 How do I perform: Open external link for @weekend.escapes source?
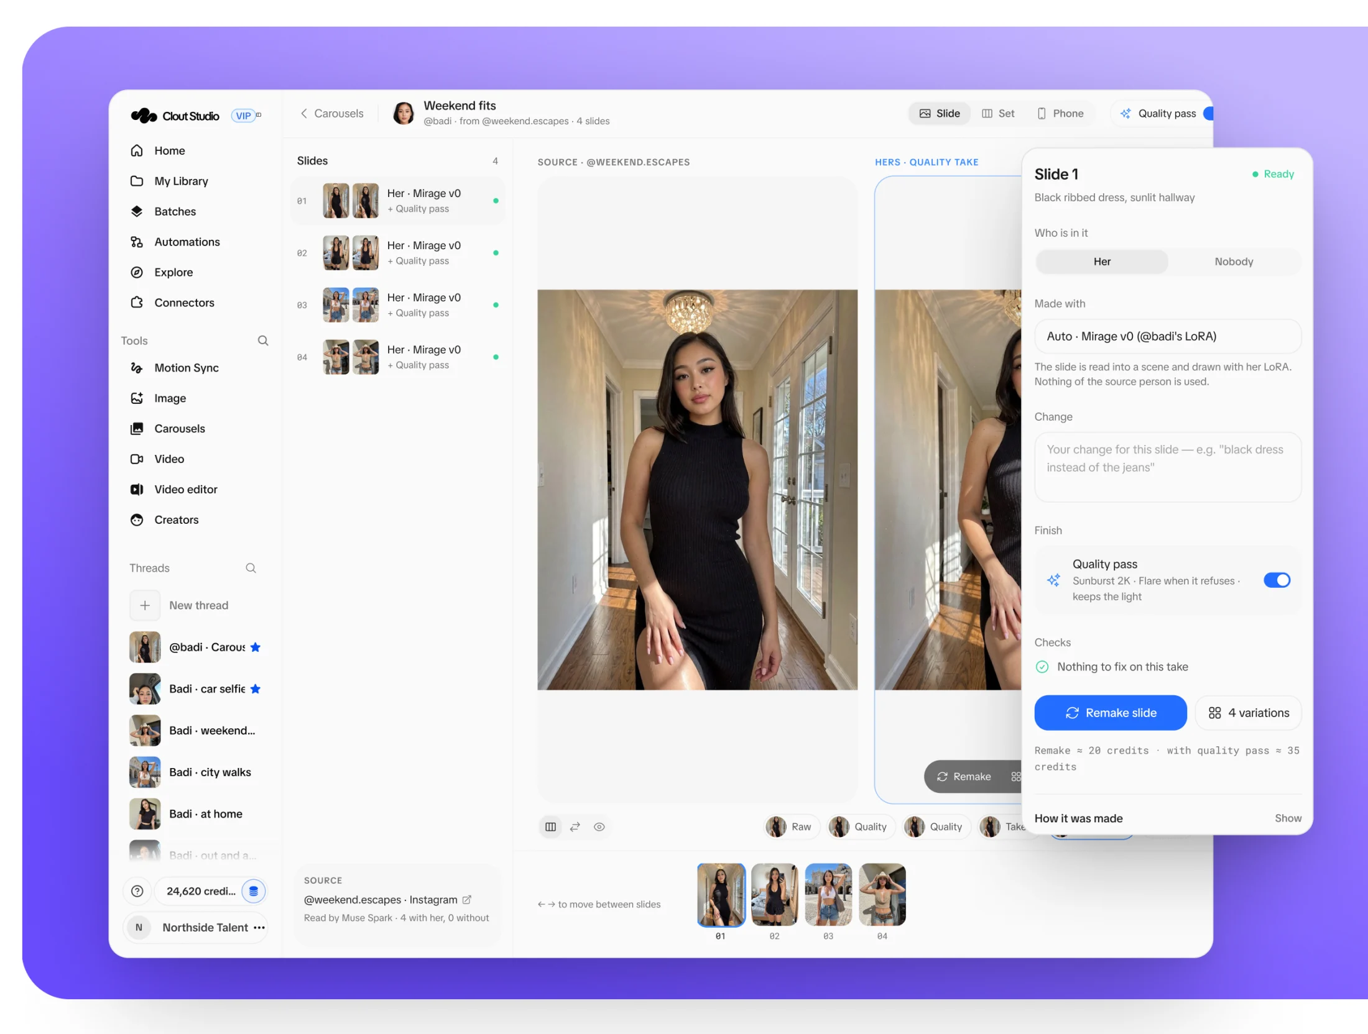[467, 900]
